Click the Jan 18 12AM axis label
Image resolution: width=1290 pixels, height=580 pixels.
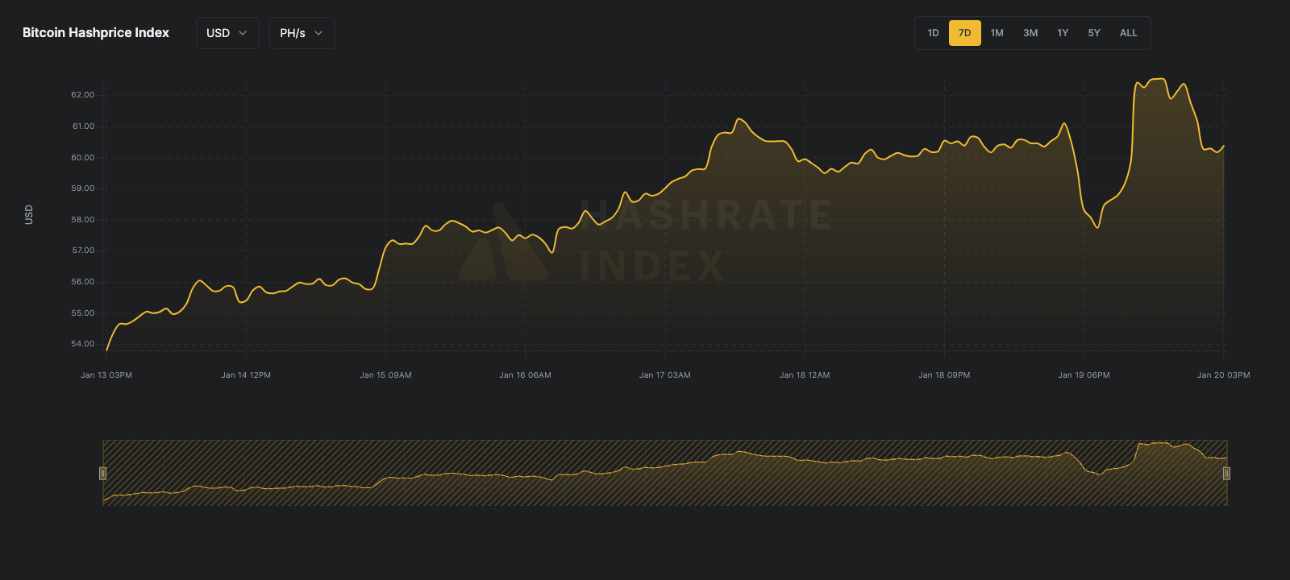(x=805, y=375)
